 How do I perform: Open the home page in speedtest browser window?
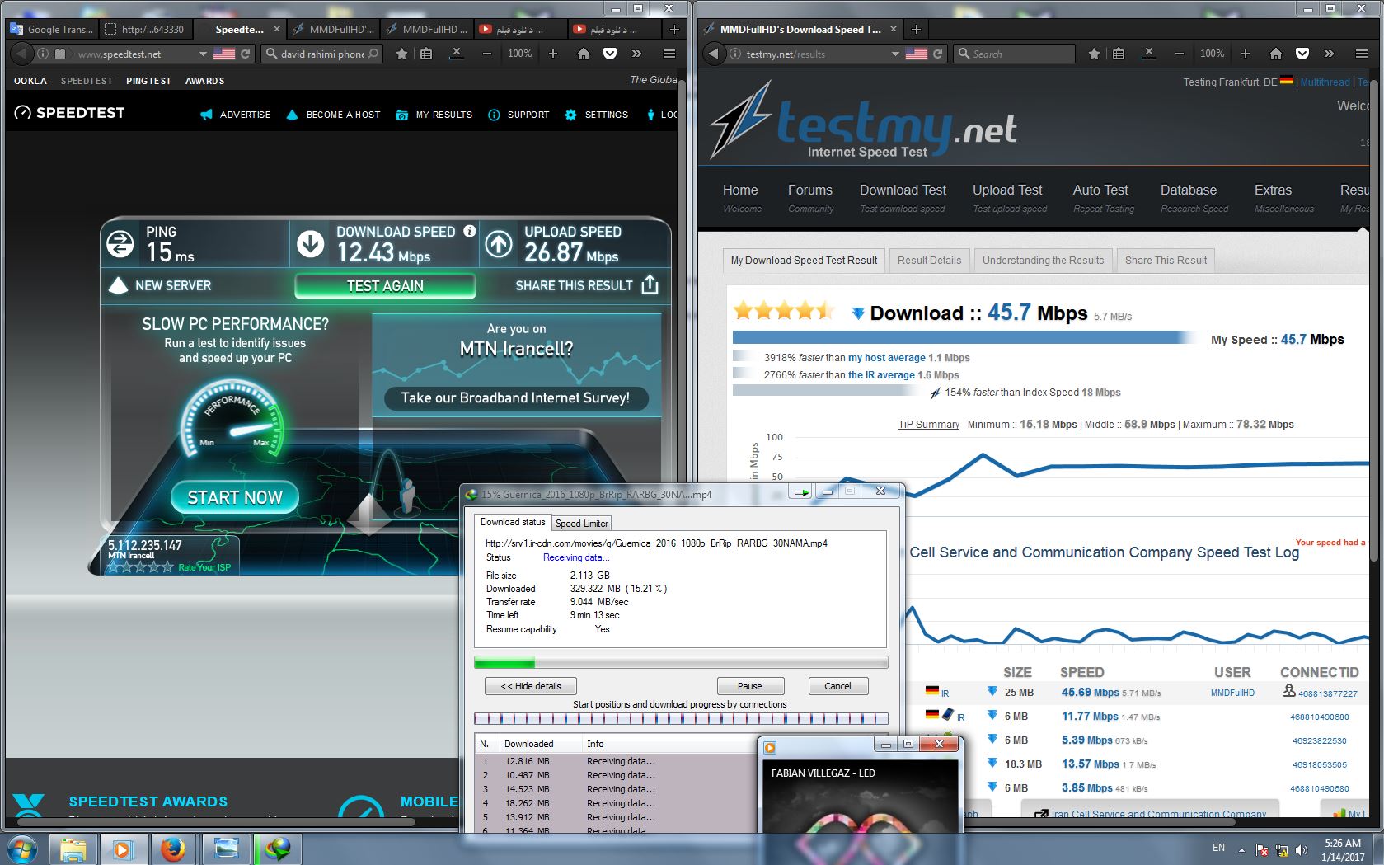click(x=584, y=54)
